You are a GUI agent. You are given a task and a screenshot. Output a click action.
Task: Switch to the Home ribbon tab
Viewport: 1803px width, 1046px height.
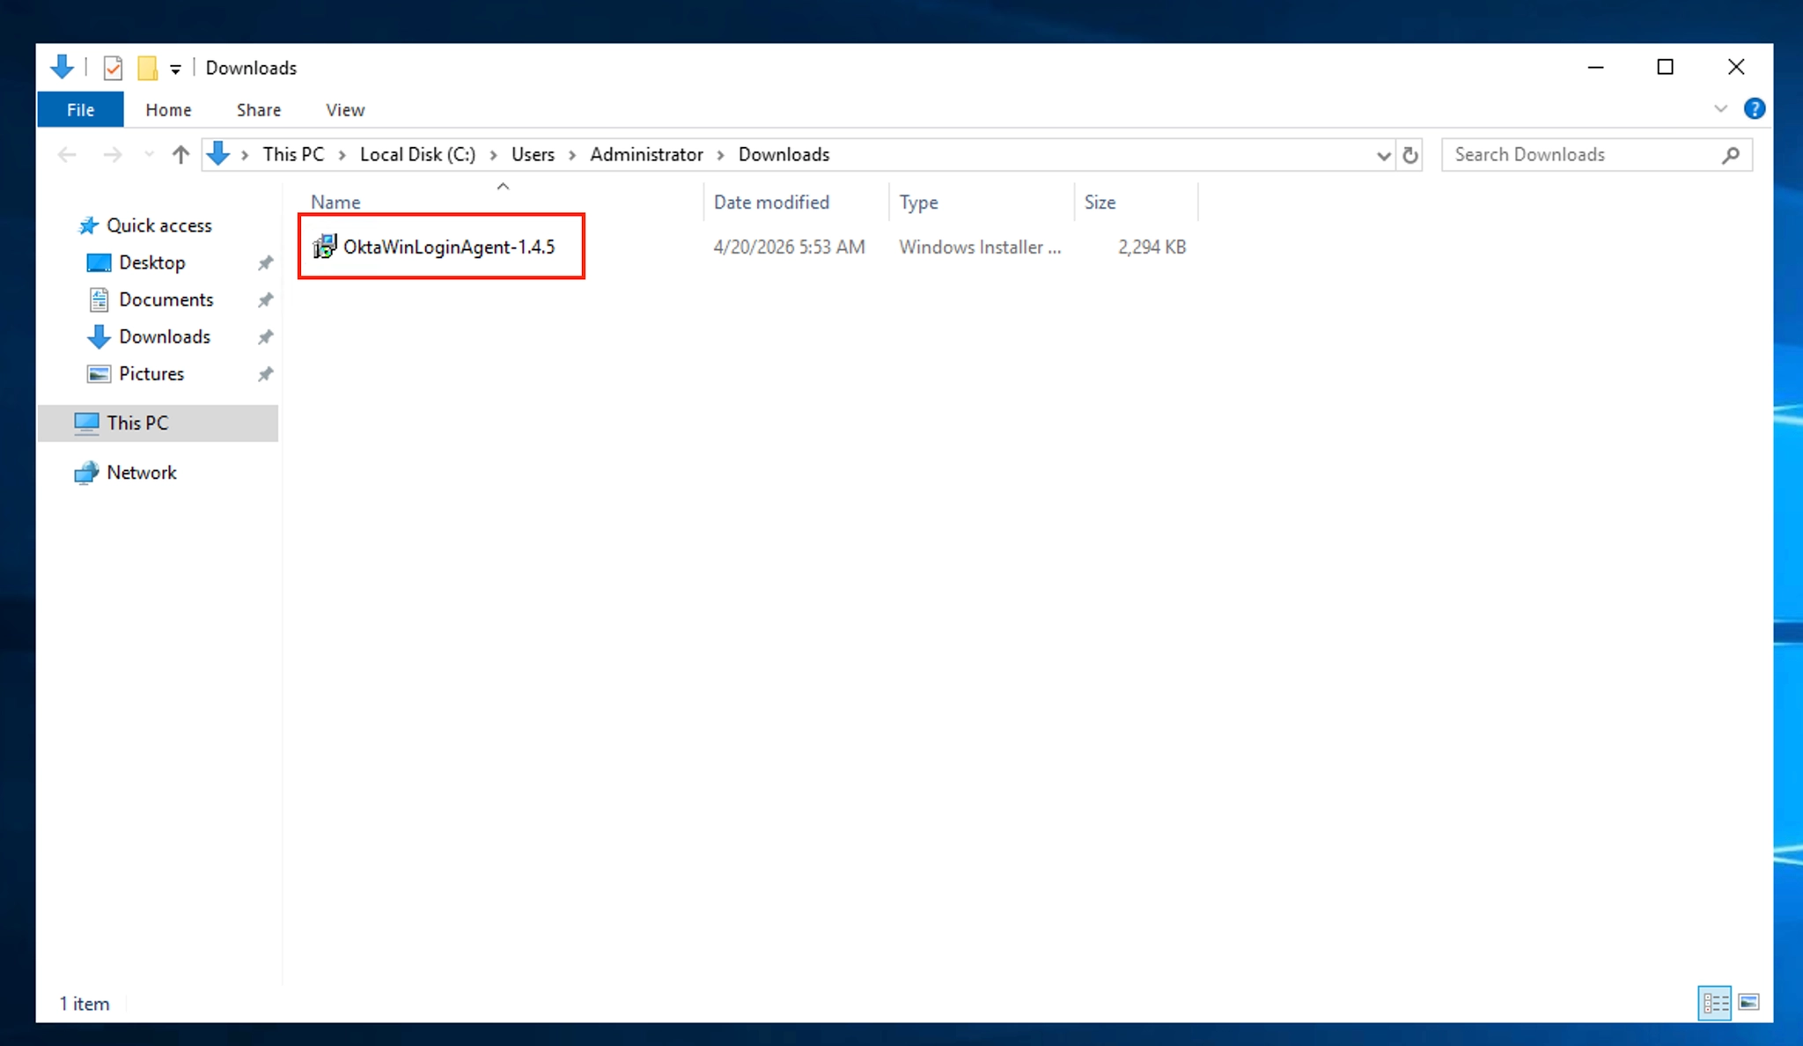168,110
